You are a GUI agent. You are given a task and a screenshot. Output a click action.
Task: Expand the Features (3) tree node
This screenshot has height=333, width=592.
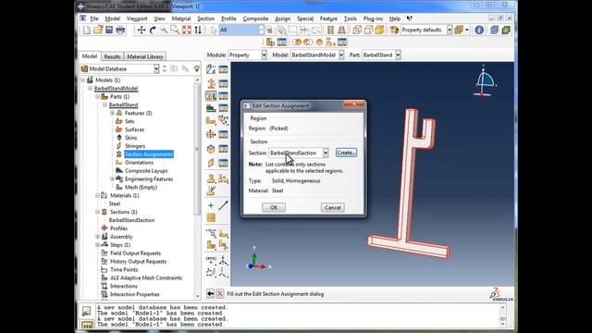112,113
